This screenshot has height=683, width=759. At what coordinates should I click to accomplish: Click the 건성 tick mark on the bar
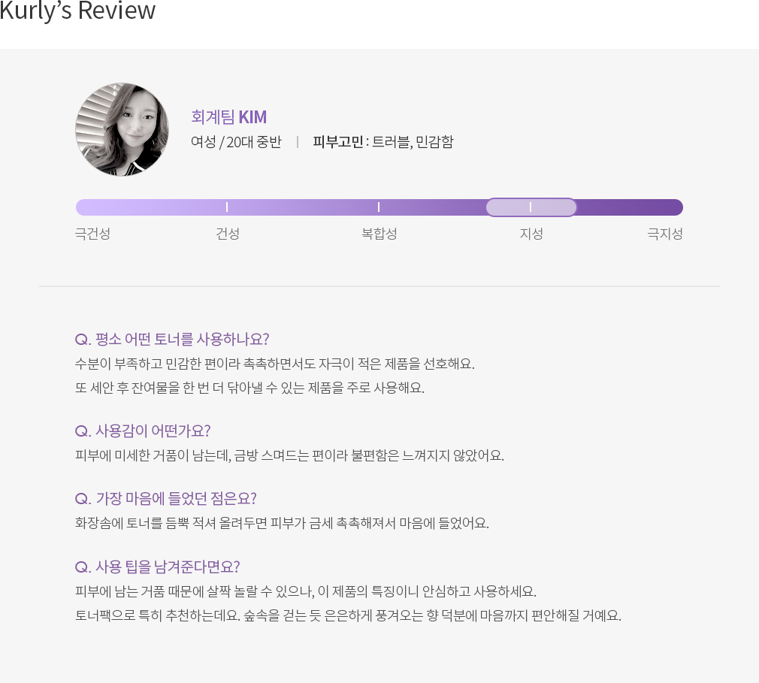point(226,207)
